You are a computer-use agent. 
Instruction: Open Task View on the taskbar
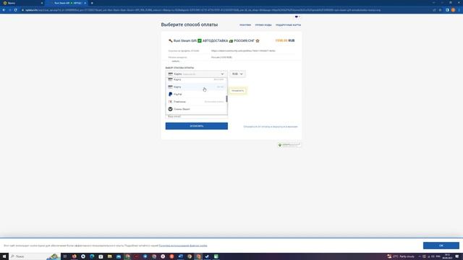pyautogui.click(x=65, y=256)
